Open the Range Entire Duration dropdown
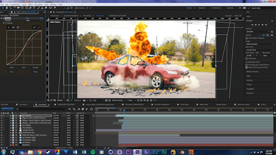The height and width of the screenshot is (155, 276). (x=259, y=44)
